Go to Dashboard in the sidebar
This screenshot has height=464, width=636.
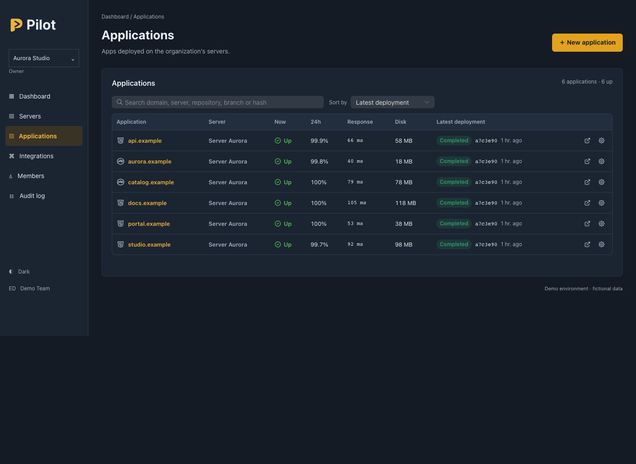tap(44, 96)
